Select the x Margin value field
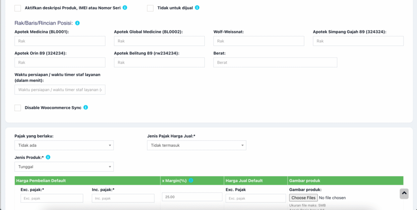The height and width of the screenshot is (210, 417). coord(192,197)
